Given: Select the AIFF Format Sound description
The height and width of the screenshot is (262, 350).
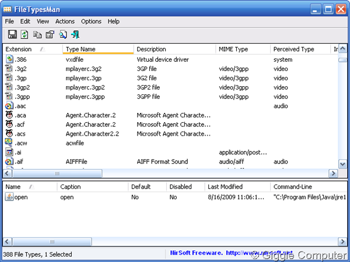Looking at the screenshot, I should (x=162, y=161).
